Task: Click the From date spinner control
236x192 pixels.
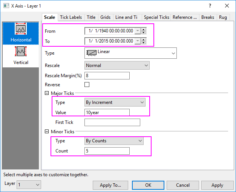Action: (x=144, y=31)
